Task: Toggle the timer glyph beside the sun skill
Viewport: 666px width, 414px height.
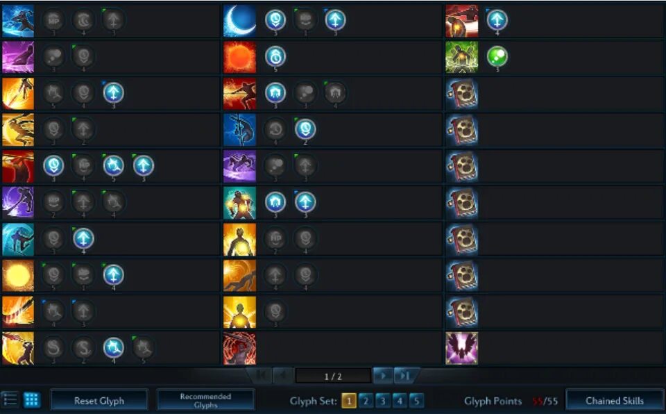Action: [275, 56]
